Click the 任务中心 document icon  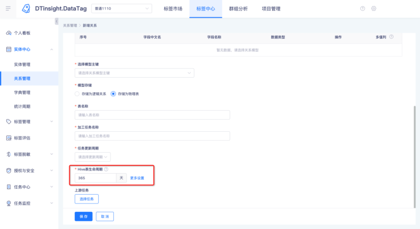(9, 187)
